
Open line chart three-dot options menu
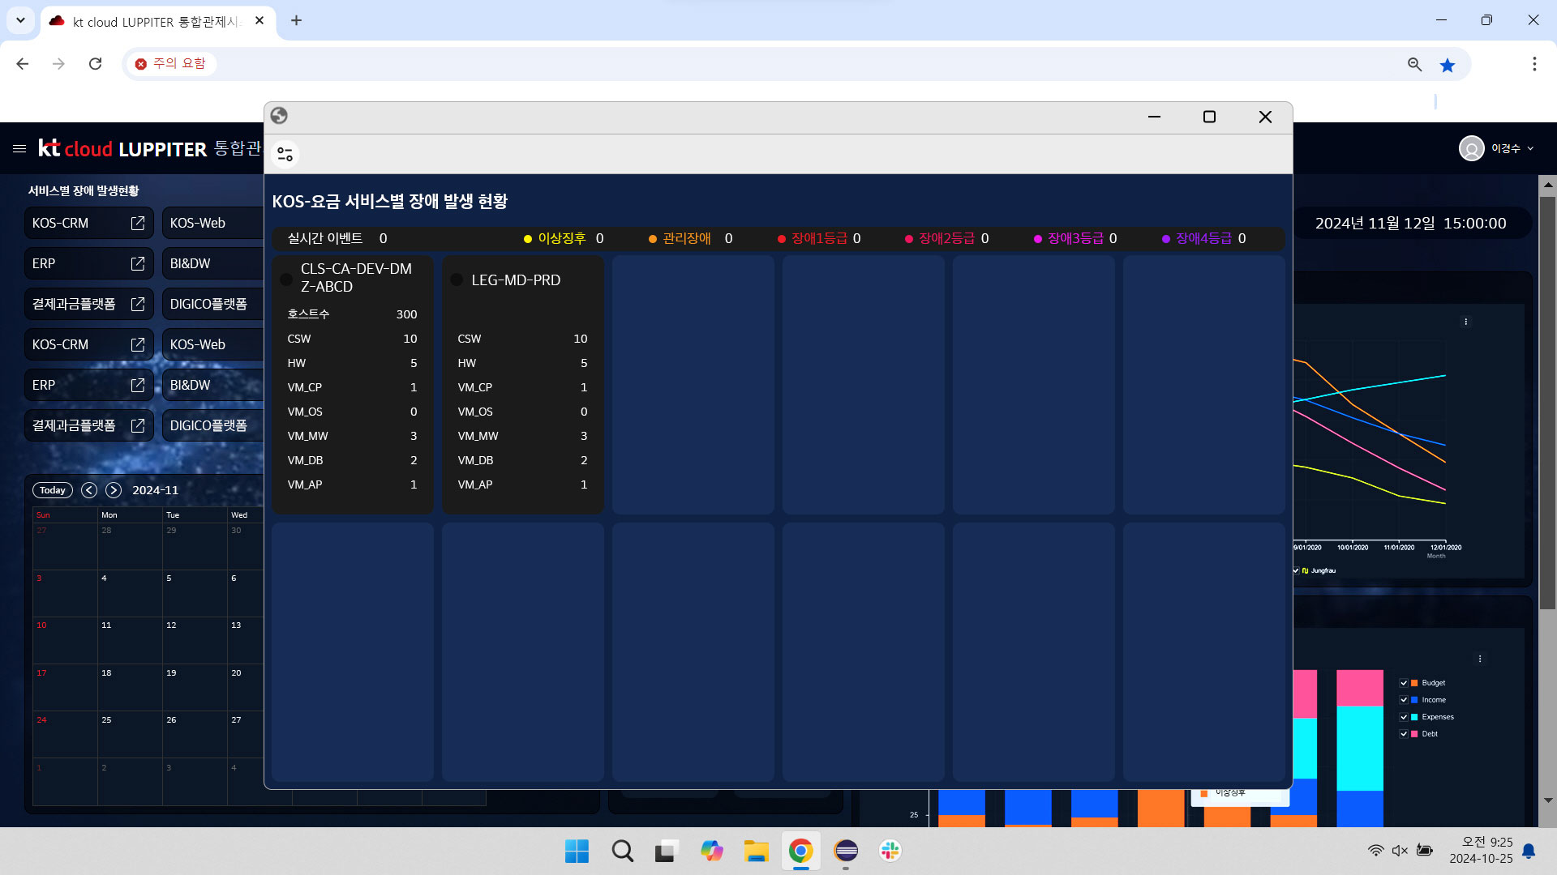click(x=1465, y=322)
